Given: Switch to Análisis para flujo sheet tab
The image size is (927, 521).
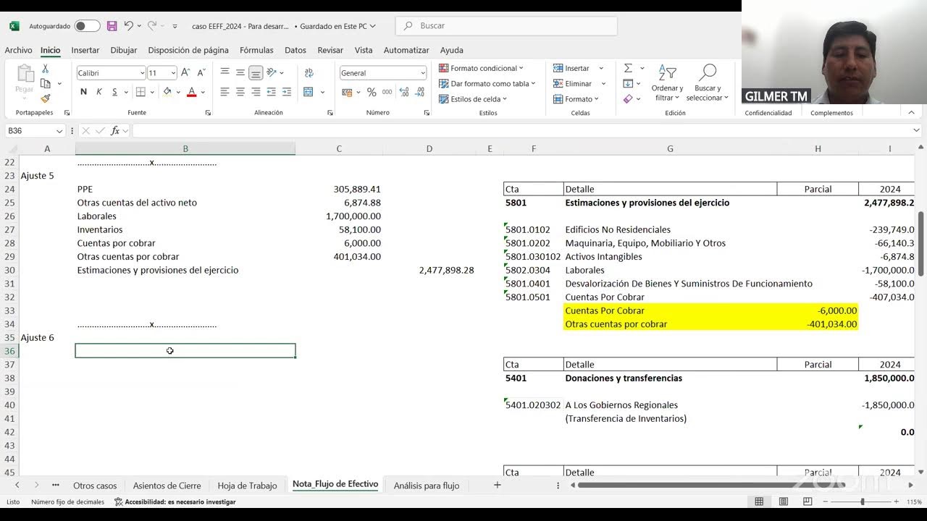Looking at the screenshot, I should (426, 486).
